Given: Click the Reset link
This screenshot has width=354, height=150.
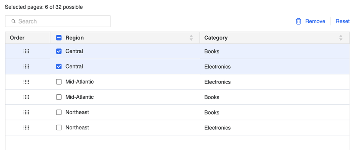Looking at the screenshot, I should pyautogui.click(x=342, y=21).
